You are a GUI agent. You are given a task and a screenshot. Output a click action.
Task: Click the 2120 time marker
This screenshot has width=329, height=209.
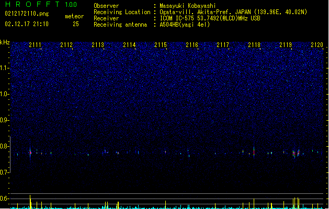point(317,45)
